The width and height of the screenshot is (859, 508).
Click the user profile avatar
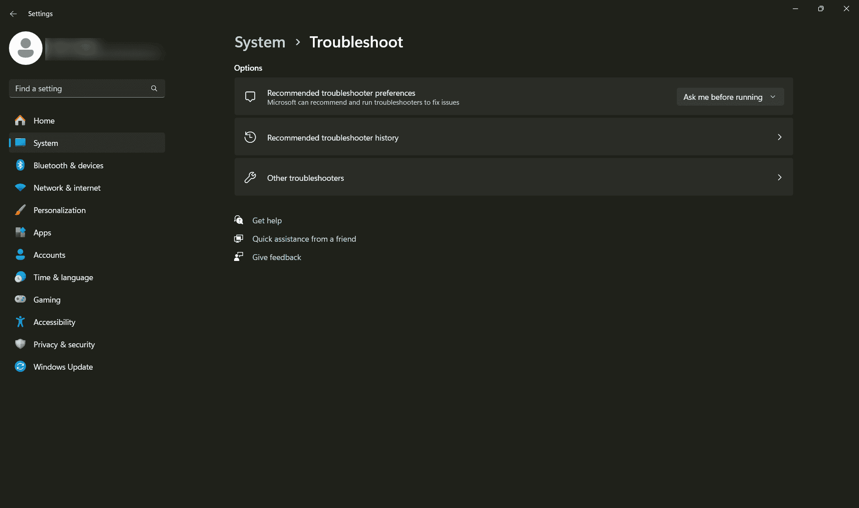coord(26,48)
